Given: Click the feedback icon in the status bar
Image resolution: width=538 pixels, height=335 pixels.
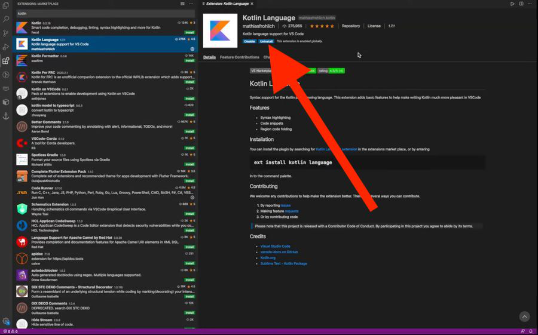Looking at the screenshot, I should (x=523, y=331).
